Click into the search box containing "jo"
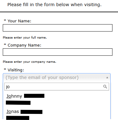Viewport: 118px width, 120px height. click(57, 87)
